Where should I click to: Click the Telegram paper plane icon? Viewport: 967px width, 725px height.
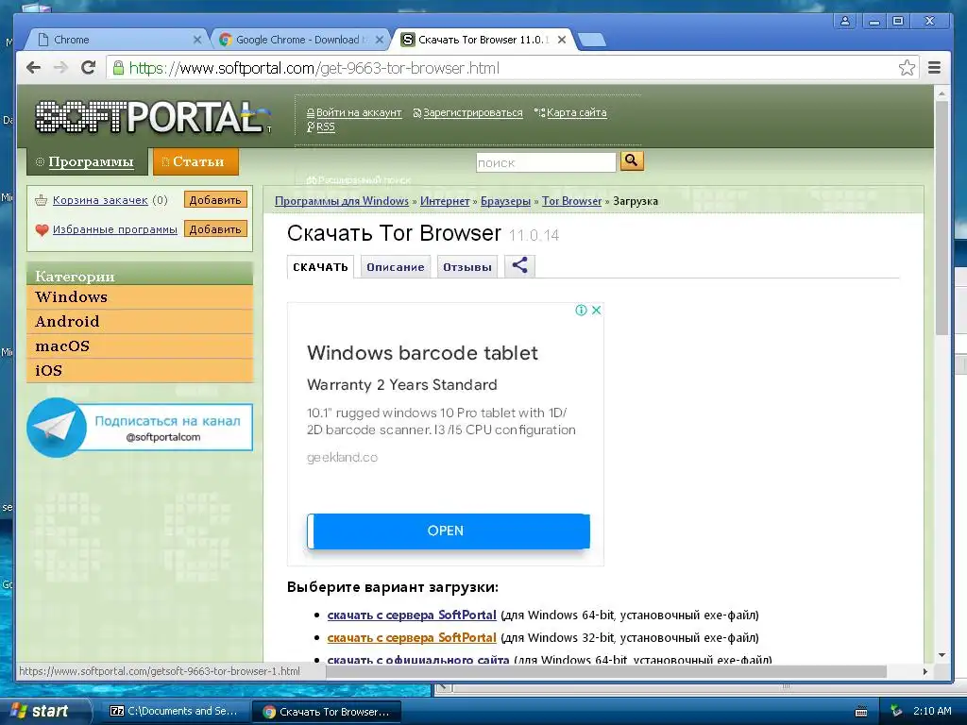click(57, 428)
